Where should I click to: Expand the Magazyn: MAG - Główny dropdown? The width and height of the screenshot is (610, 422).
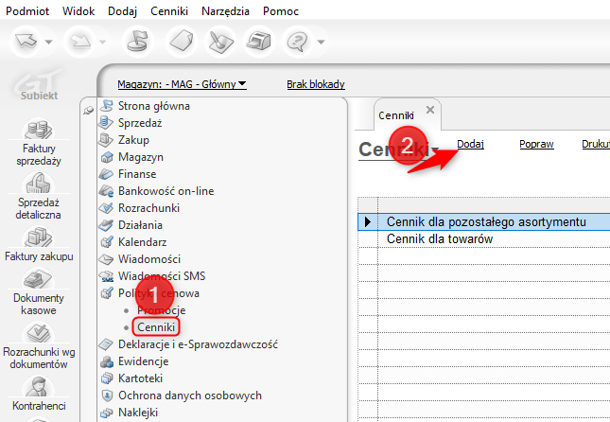182,84
